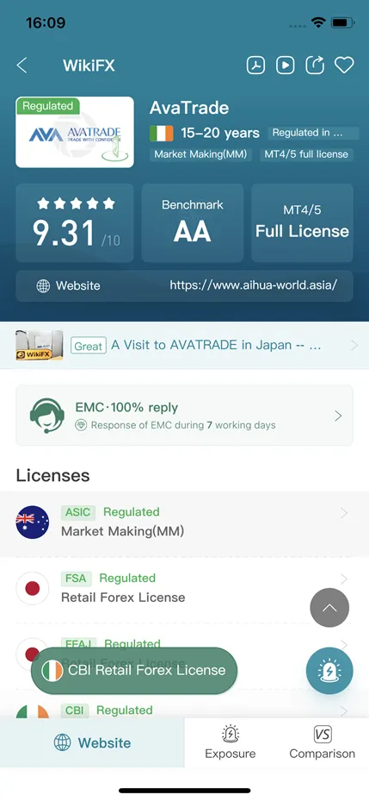Tap the Benchmark AA card
369x801 pixels.
click(x=193, y=223)
